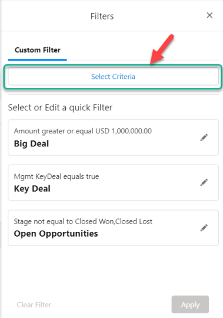This screenshot has height=318, width=223.
Task: Click the Clear Filter link
Action: pos(34,304)
